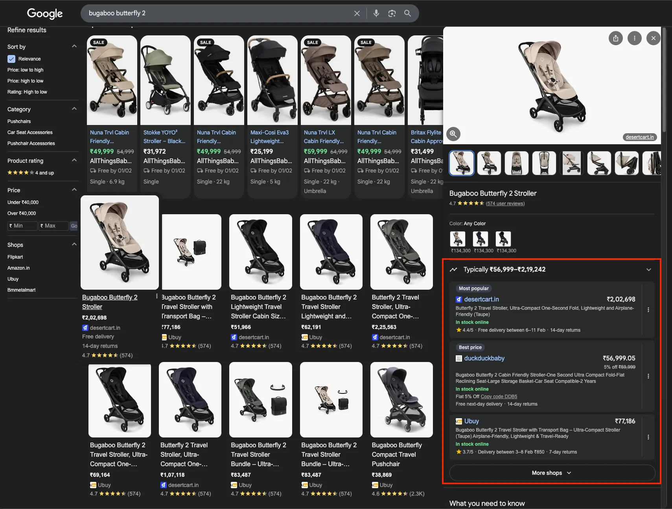Screen dimensions: 672x509
Task: Expand the Typically price range chevron
Action: coord(649,270)
